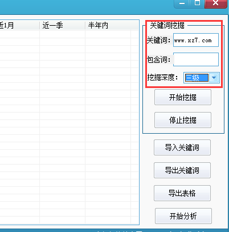Select the first empty row under 近一季
The height and width of the screenshot is (232, 229).
point(62,34)
